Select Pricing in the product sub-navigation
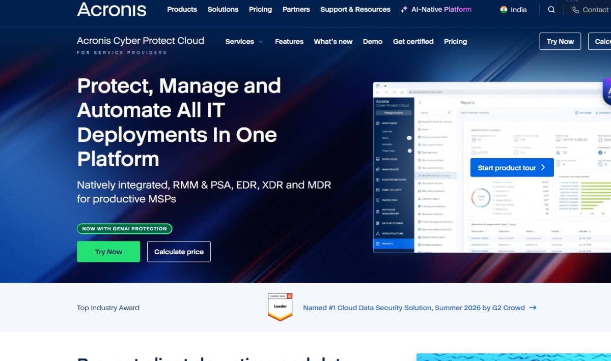 coord(455,42)
